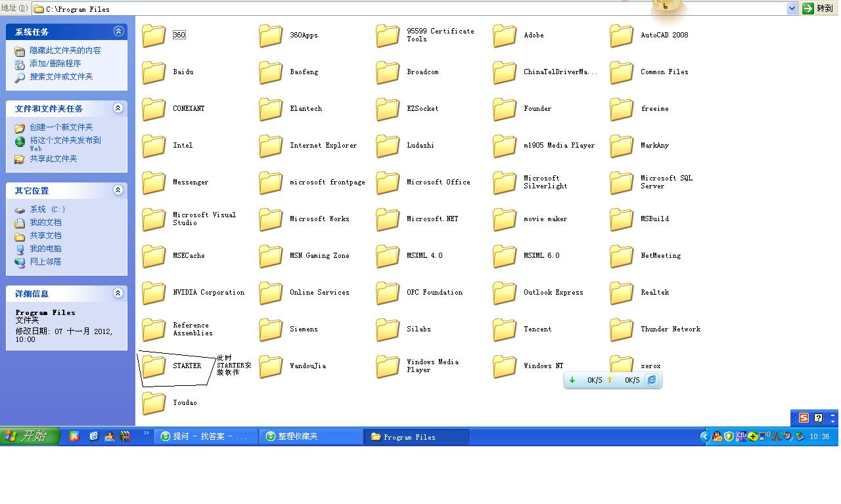The image size is (841, 504).
Task: Click 添加/删除程序 link
Action: pos(55,64)
